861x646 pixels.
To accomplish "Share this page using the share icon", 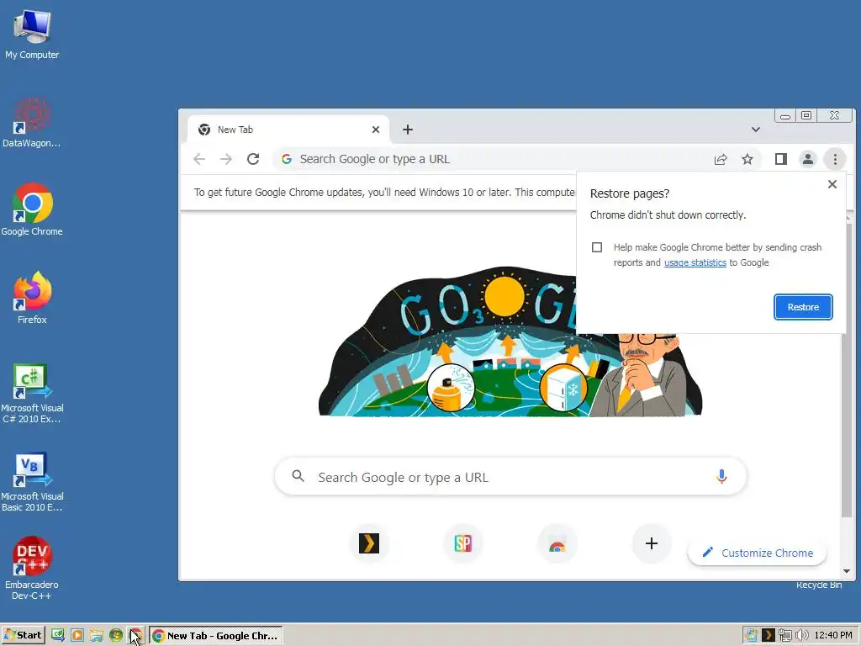I will coord(721,159).
